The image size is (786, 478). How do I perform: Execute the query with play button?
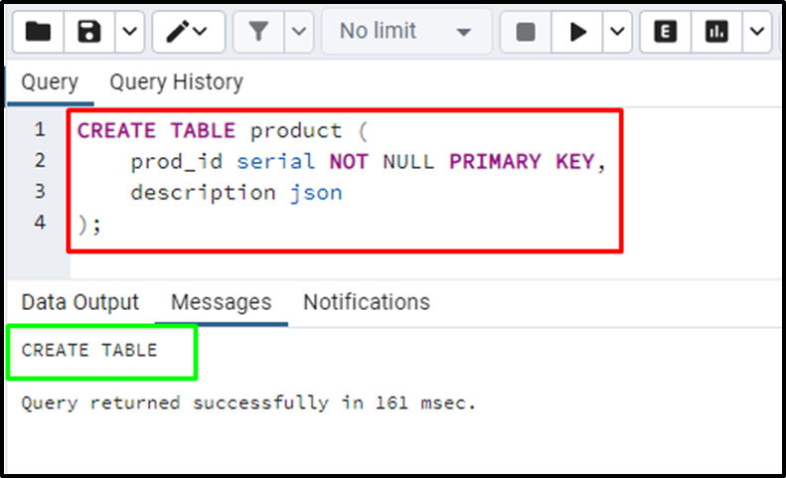click(577, 32)
